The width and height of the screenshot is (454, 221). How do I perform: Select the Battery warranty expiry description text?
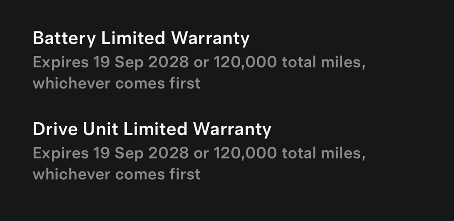(199, 72)
